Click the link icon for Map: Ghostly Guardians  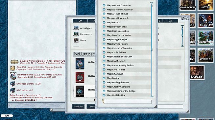point(104,87)
